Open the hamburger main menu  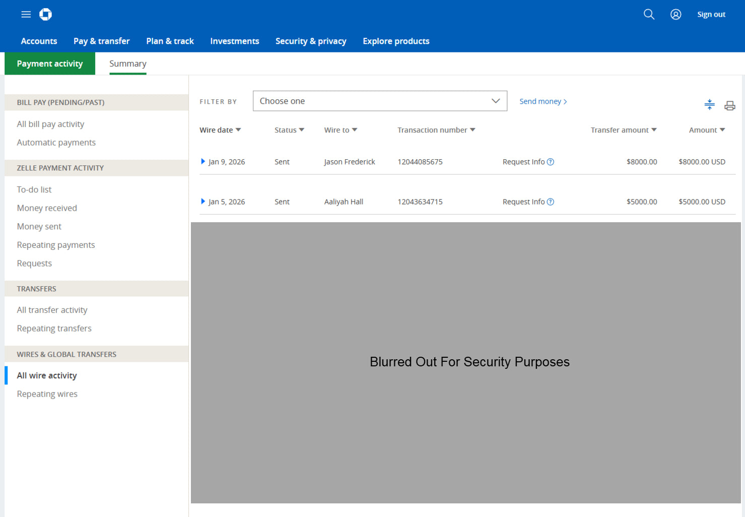26,15
